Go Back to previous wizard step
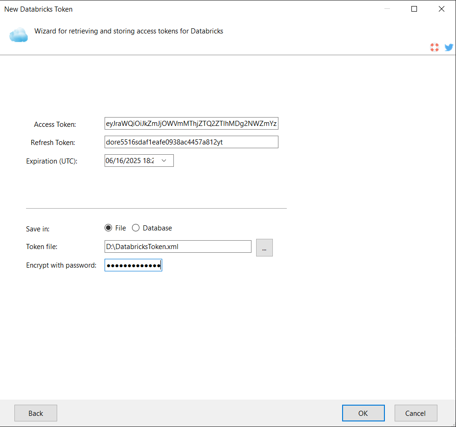The width and height of the screenshot is (456, 427). pyautogui.click(x=36, y=413)
